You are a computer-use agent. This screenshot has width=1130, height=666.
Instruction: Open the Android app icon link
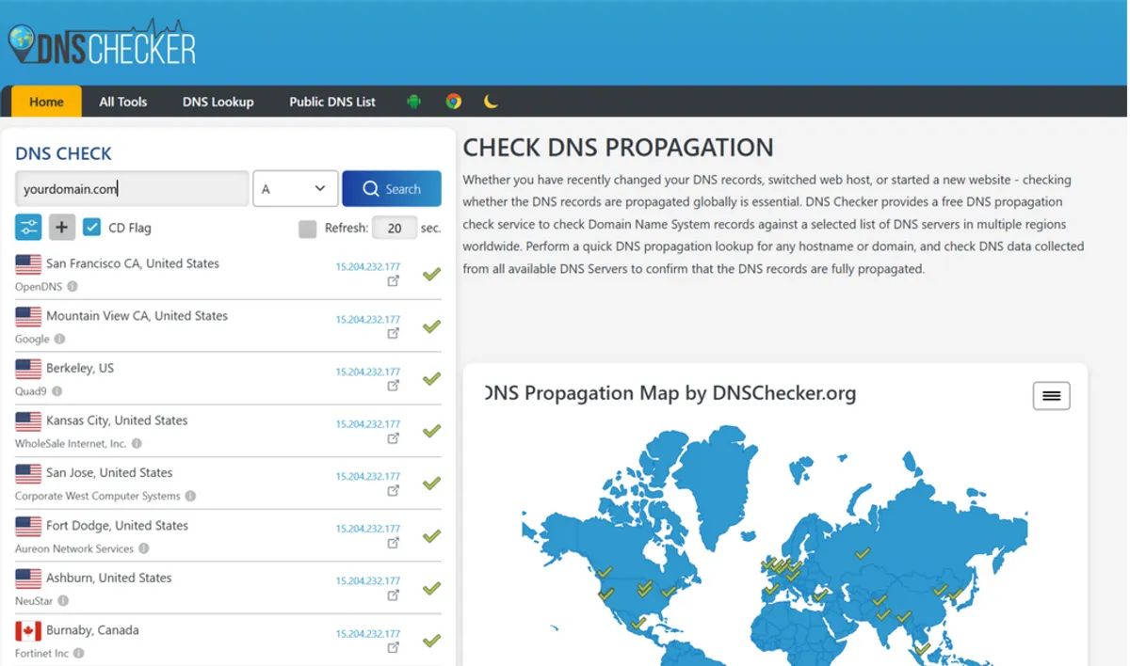[413, 102]
